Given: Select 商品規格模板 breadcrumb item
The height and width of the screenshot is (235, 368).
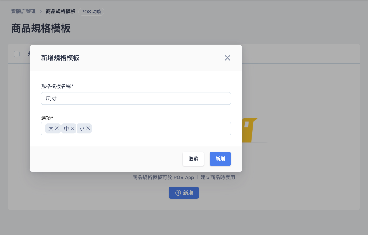Looking at the screenshot, I should coord(61,12).
